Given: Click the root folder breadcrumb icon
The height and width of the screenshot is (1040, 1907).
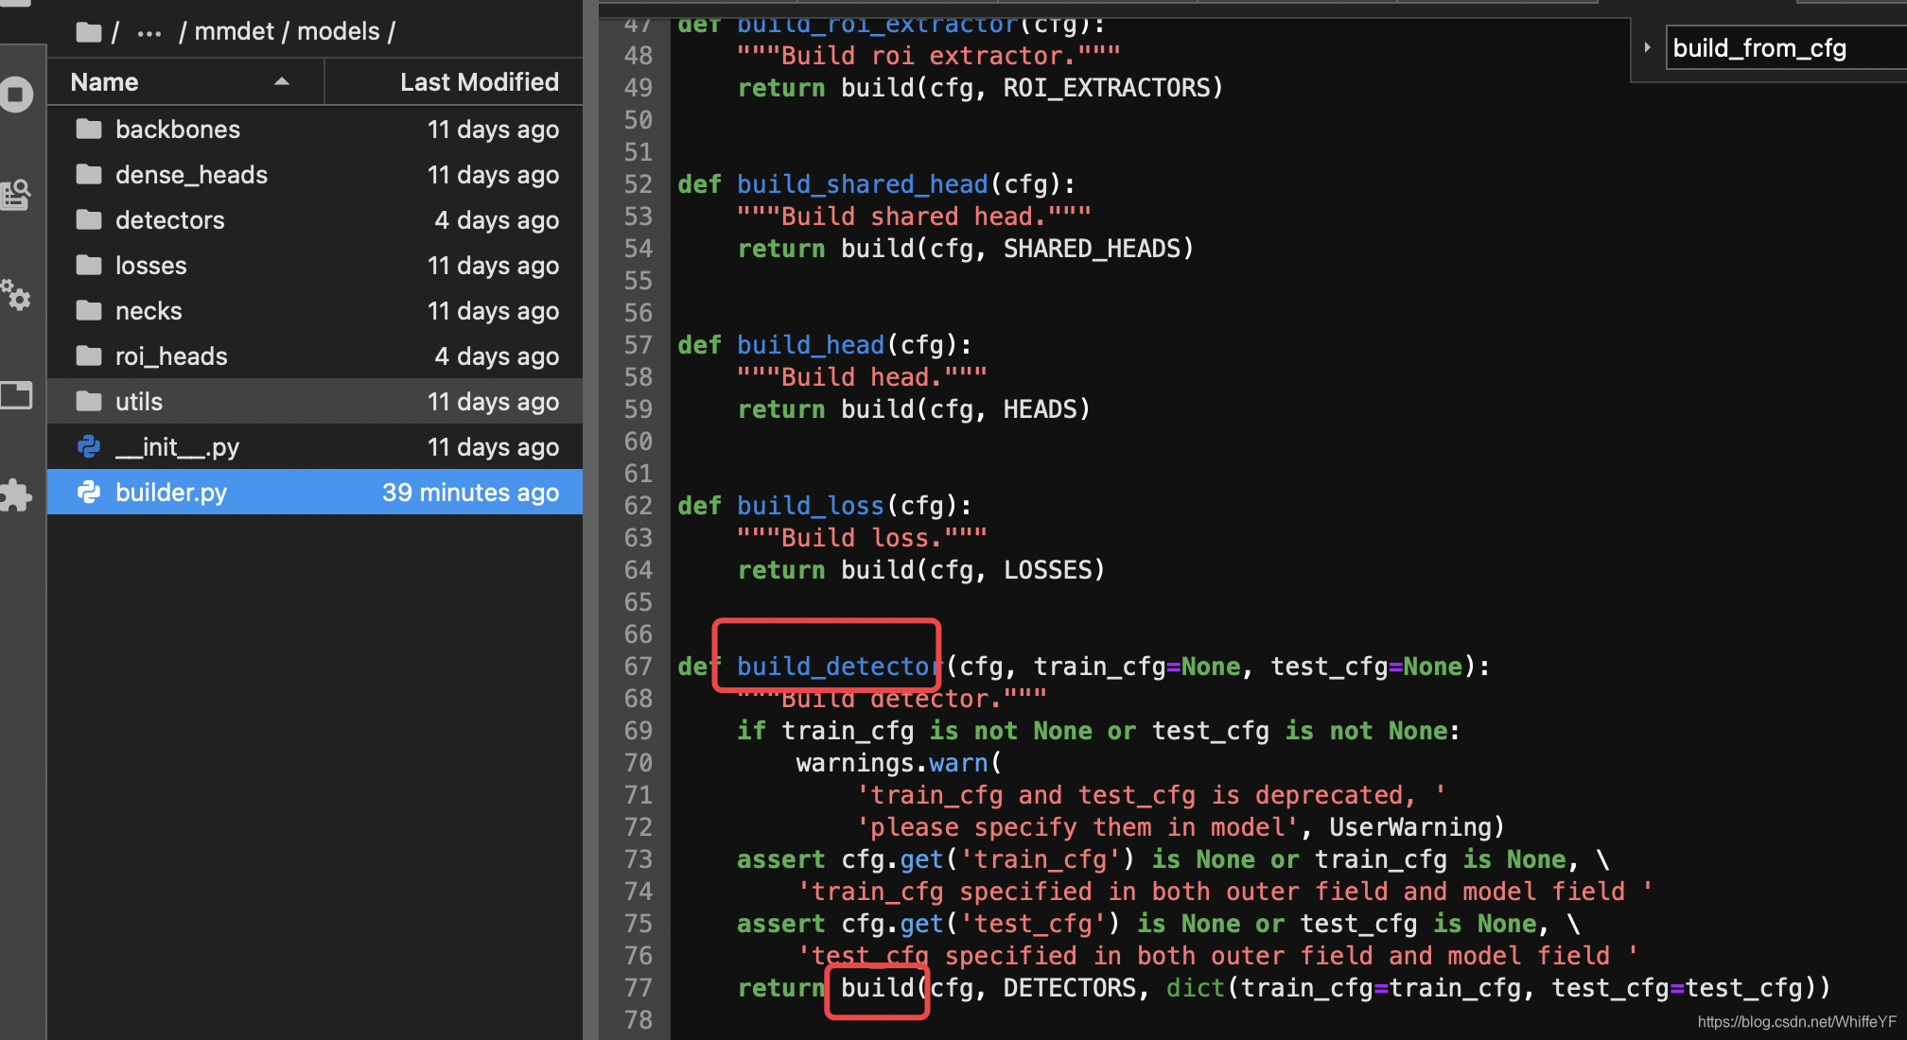Looking at the screenshot, I should [x=89, y=32].
